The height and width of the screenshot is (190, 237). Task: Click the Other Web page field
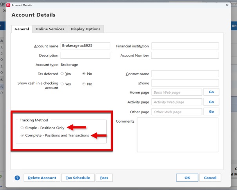coord(177,112)
